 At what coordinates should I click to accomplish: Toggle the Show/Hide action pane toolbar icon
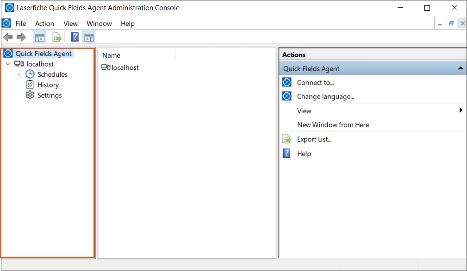(88, 37)
